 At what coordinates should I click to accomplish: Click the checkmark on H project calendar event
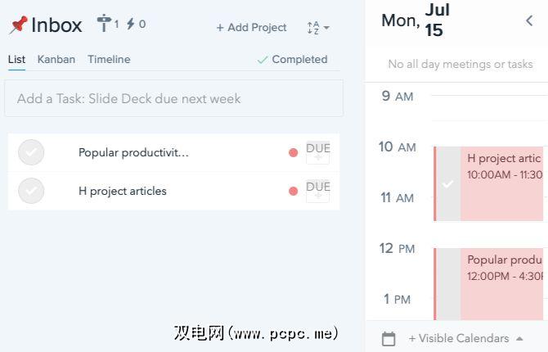pyautogui.click(x=447, y=183)
